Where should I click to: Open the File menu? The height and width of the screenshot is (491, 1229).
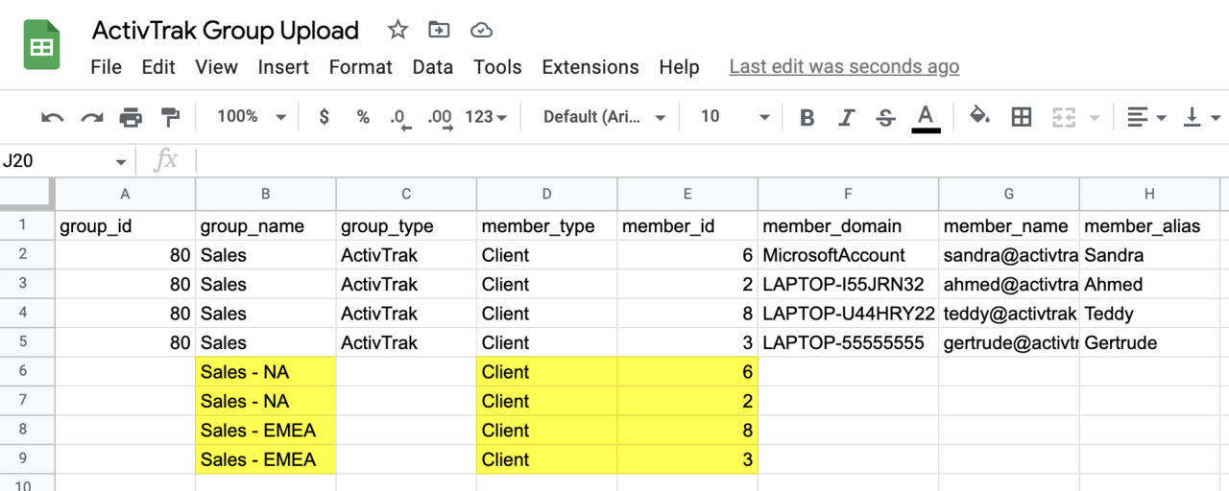(106, 67)
